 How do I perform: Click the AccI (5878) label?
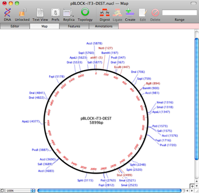pyautogui.click(x=94, y=43)
